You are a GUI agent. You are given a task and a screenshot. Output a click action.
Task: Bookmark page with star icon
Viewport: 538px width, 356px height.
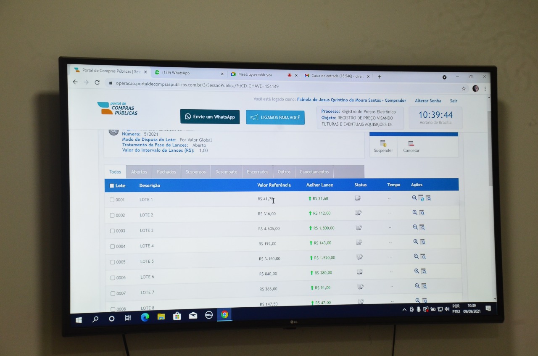click(464, 89)
